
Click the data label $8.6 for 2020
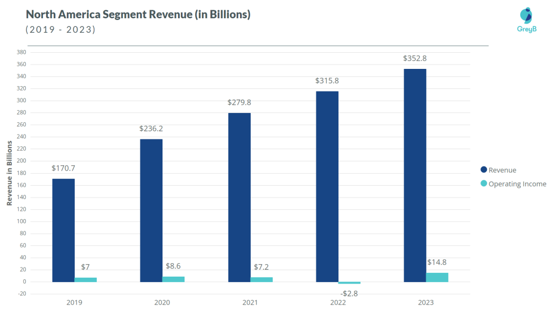(x=173, y=265)
